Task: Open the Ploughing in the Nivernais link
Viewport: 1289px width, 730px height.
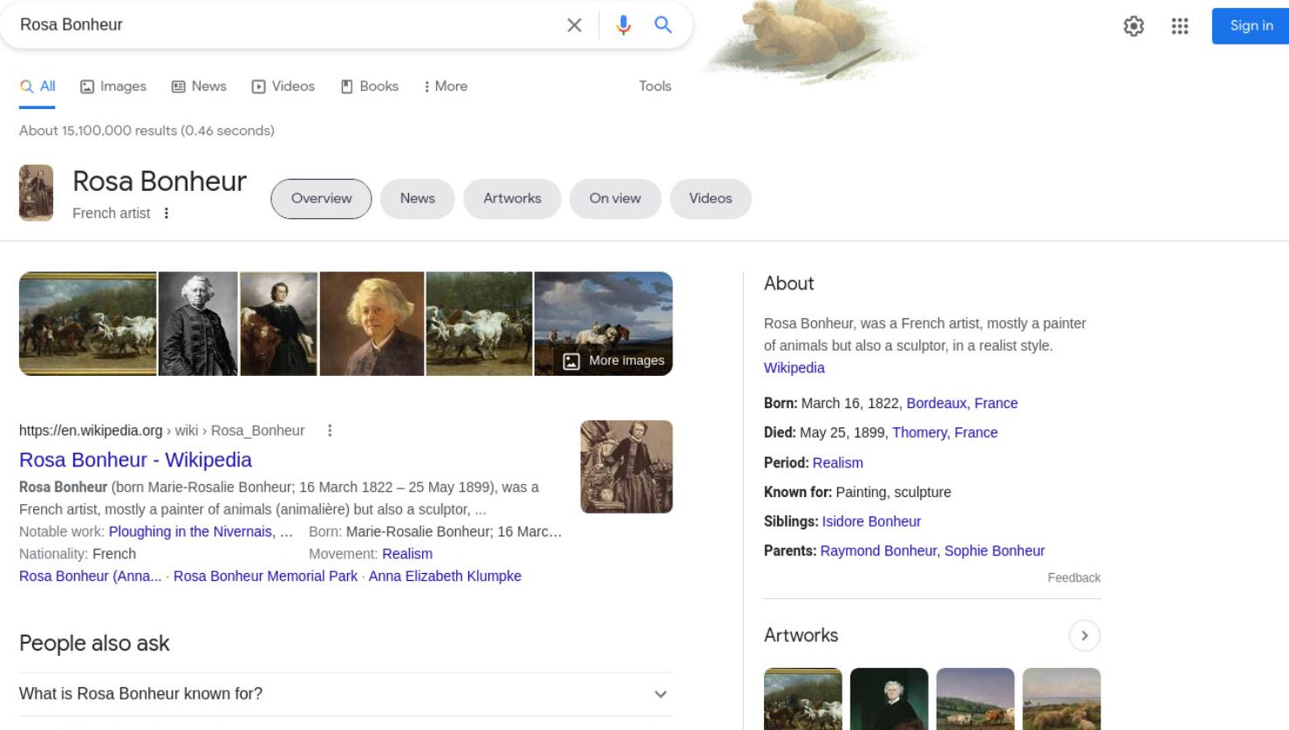Action: (x=191, y=532)
